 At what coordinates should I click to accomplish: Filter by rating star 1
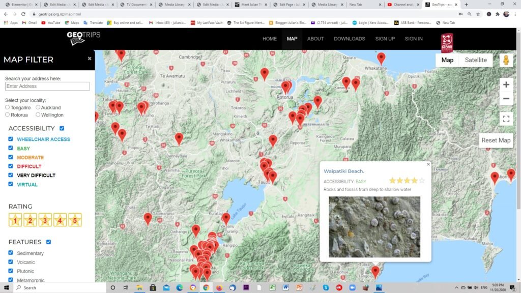tap(15, 220)
